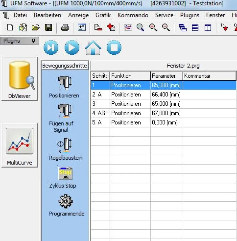The width and height of the screenshot is (237, 241).
Task: Click the zoom in magnifier icon
Action: 153,27
